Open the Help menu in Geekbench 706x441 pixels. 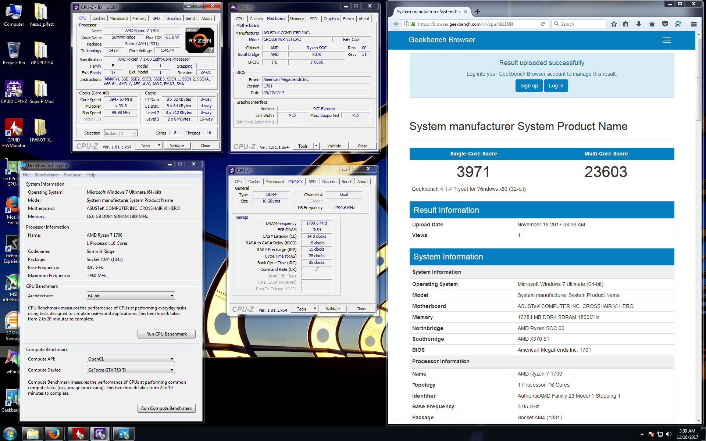91,175
